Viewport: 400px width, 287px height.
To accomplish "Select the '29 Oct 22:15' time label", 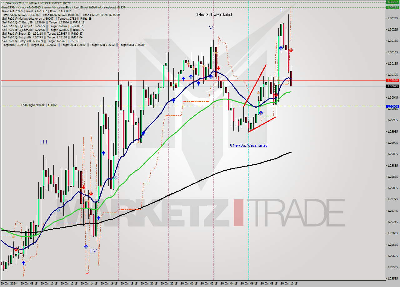I will point(169,284).
